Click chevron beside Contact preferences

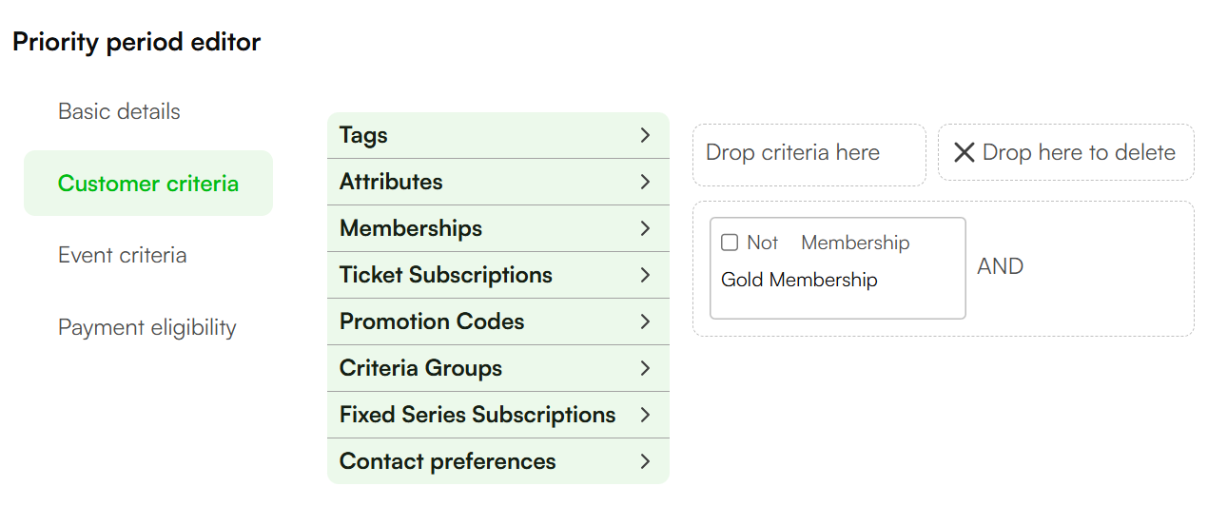pos(645,461)
